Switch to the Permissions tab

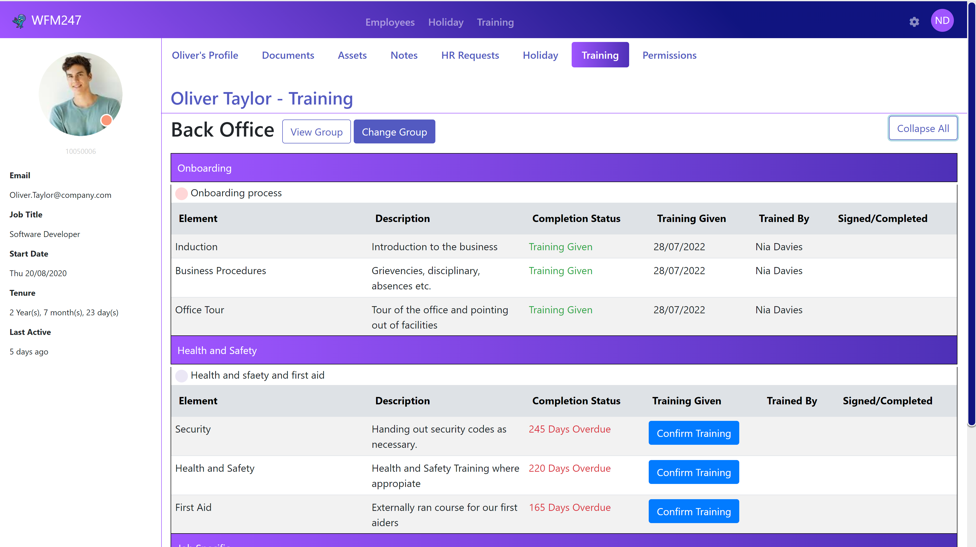(670, 55)
